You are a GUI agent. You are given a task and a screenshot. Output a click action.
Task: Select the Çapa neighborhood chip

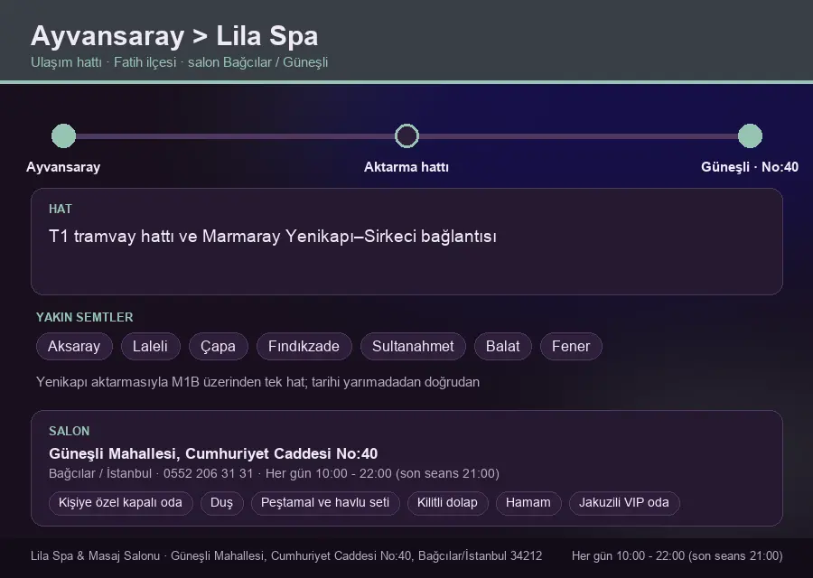[x=219, y=346]
